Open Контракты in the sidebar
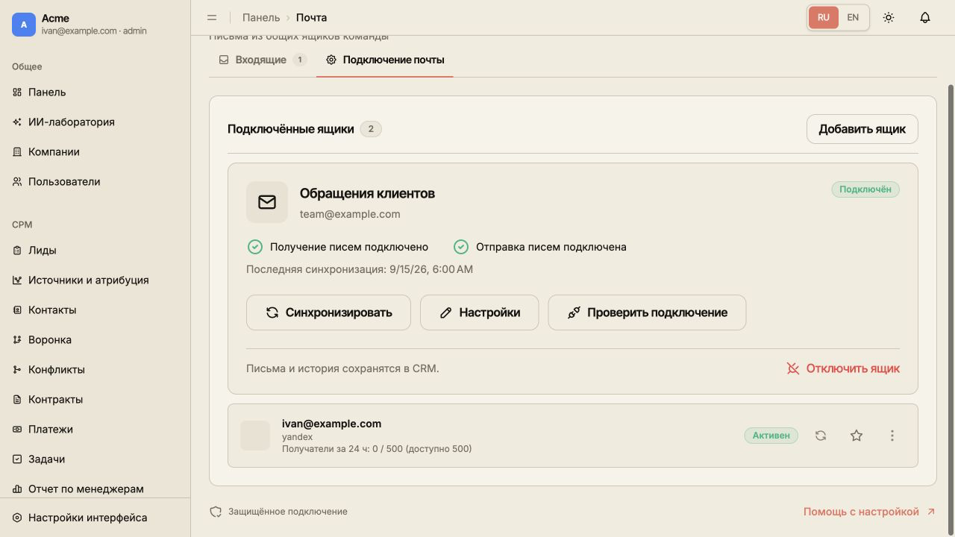 point(95,399)
